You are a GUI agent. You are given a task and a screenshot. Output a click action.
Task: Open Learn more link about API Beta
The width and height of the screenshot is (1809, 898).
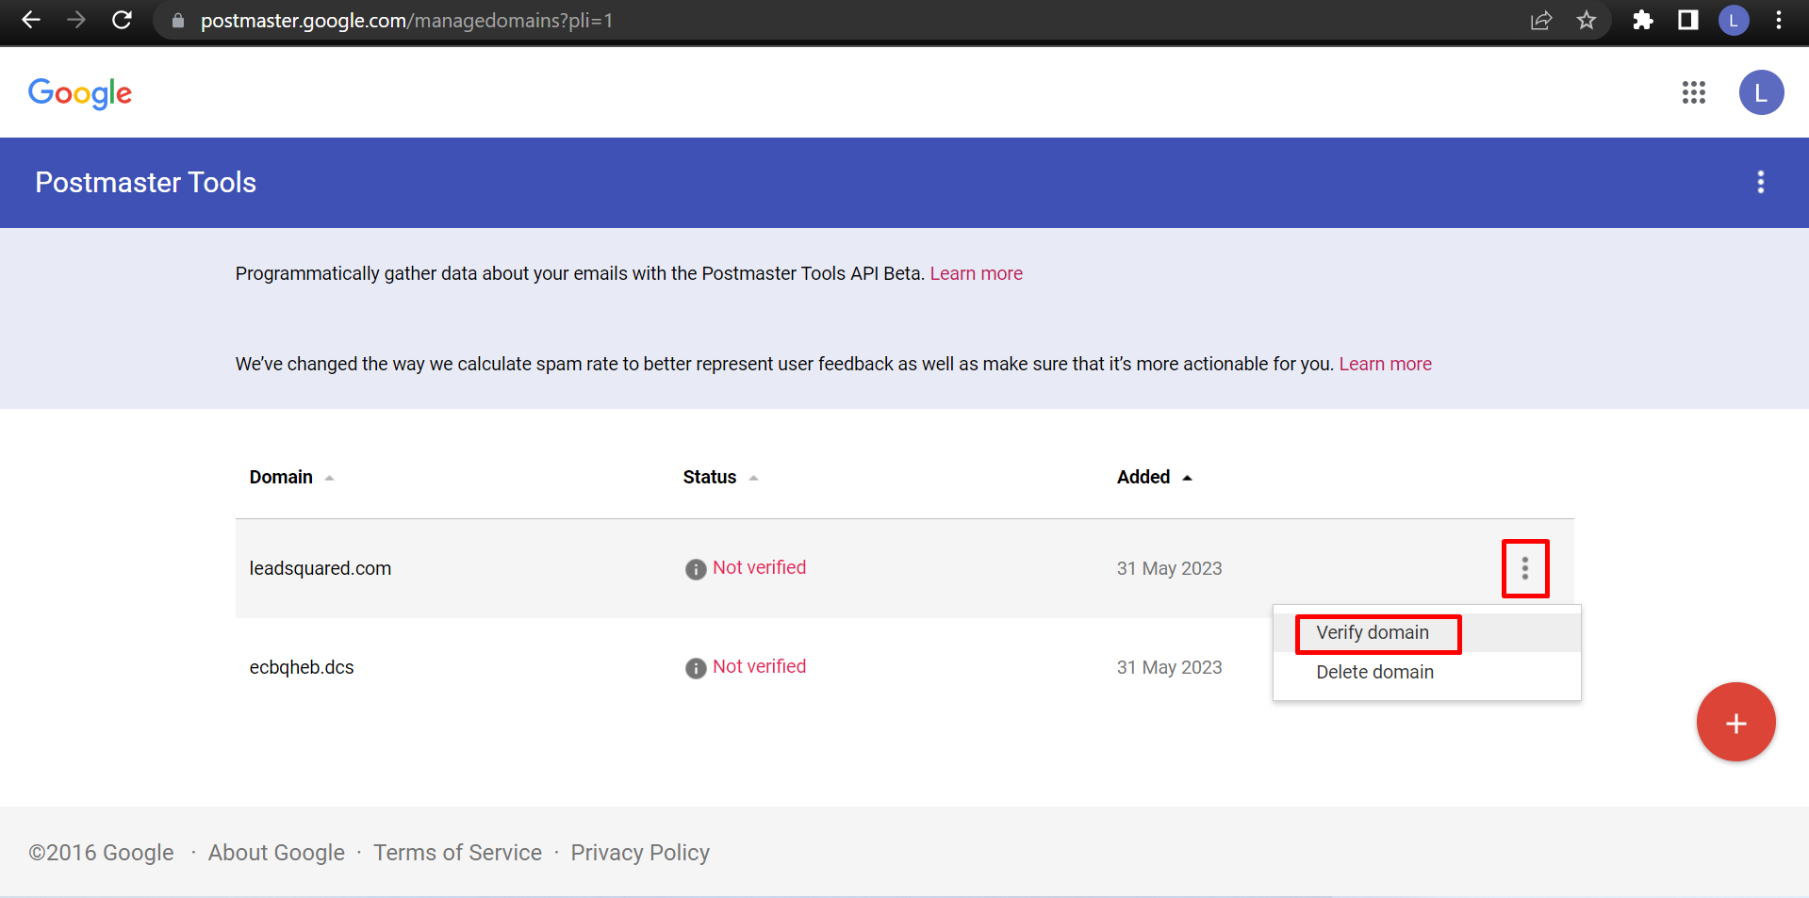pos(976,273)
